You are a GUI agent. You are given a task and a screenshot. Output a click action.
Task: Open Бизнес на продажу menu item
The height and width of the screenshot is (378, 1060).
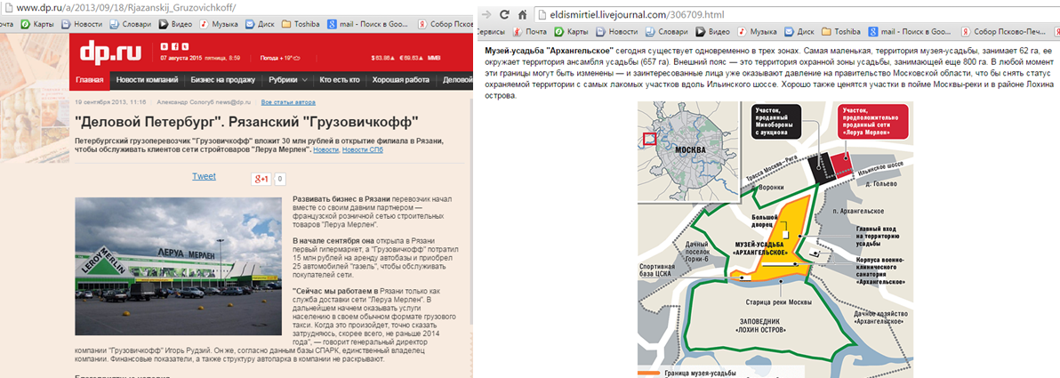point(222,80)
